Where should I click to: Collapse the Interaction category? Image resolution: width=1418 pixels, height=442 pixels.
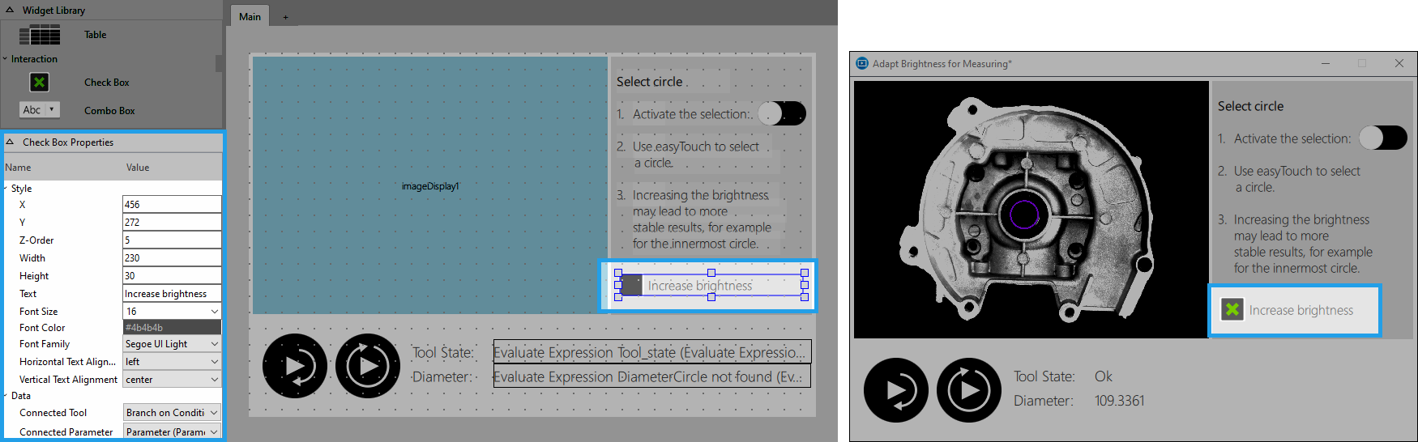click(x=5, y=58)
